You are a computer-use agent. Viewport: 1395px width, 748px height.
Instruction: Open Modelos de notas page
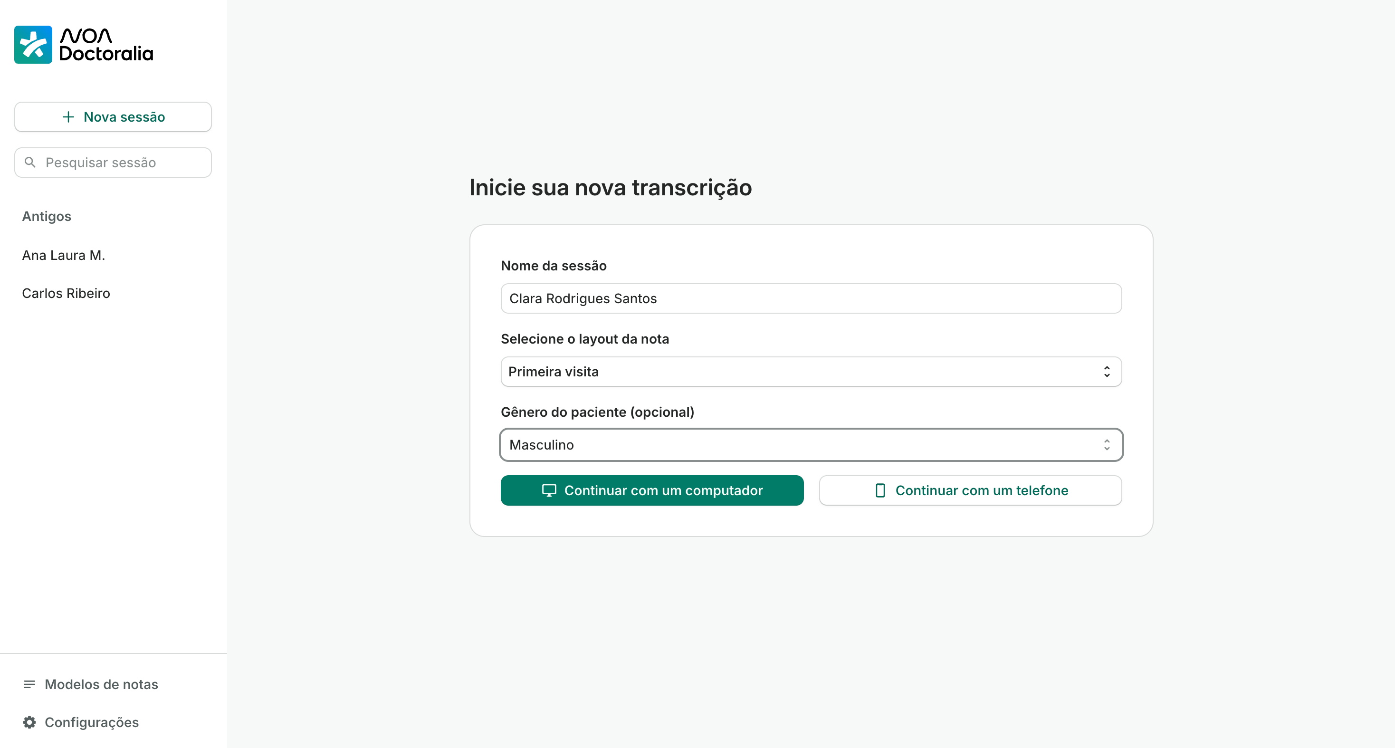pyautogui.click(x=101, y=684)
